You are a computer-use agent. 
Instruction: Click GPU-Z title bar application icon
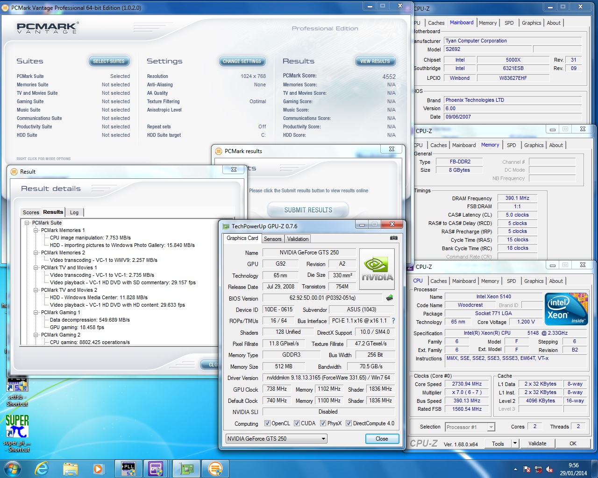226,226
